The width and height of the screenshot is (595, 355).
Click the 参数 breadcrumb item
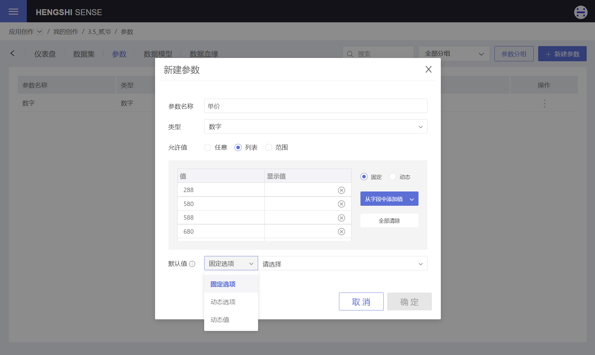127,32
